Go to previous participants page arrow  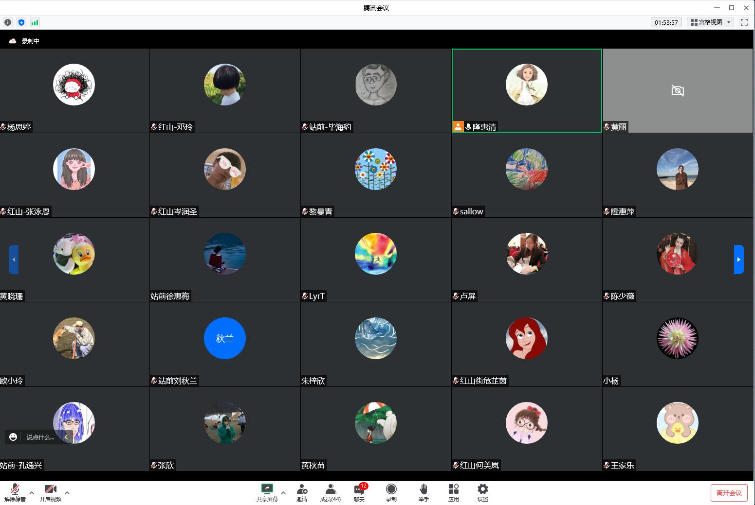pyautogui.click(x=14, y=260)
